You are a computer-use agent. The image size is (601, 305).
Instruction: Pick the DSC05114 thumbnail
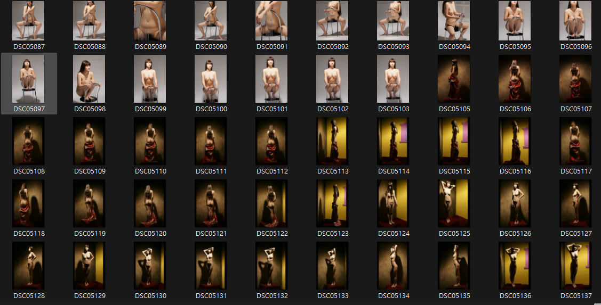[394, 141]
